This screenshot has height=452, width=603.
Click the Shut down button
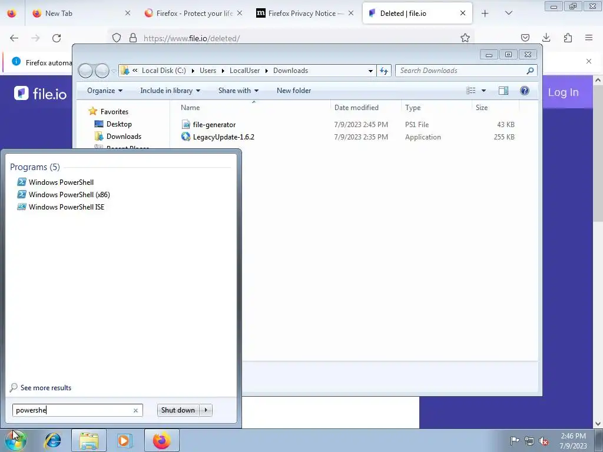[178, 410]
